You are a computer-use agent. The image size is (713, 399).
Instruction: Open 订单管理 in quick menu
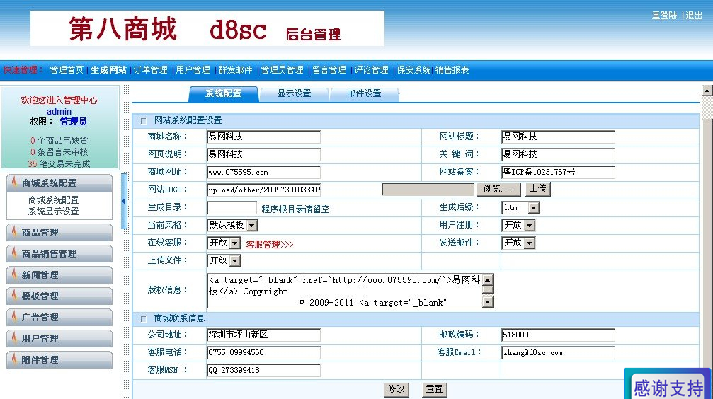coord(151,70)
